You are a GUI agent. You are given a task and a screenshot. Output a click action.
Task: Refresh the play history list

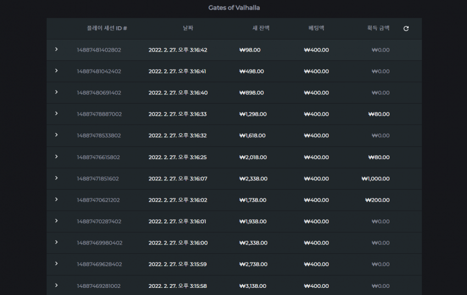click(x=406, y=29)
